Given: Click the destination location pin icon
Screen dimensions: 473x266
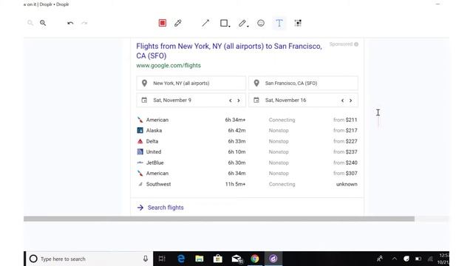Looking at the screenshot, I should (x=256, y=83).
